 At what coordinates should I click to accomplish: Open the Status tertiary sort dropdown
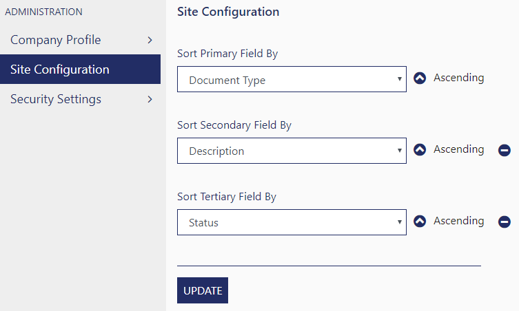[292, 222]
